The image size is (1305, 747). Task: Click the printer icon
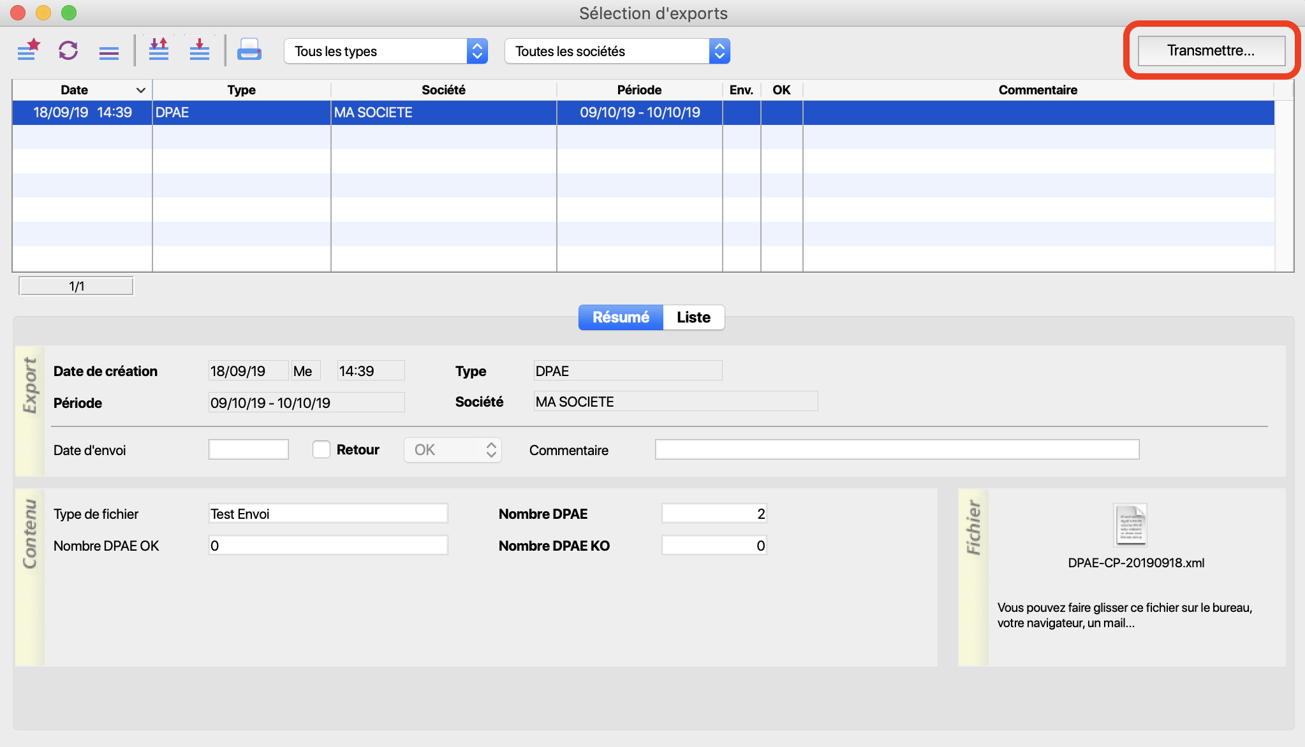[x=249, y=49]
